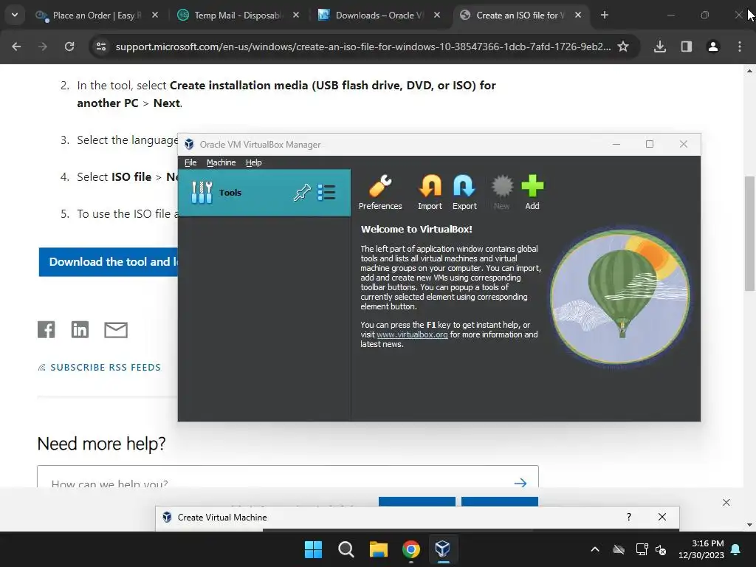Select the Tools item in VirtualBox sidebar
Screen dimensions: 756x567
pyautogui.click(x=264, y=193)
